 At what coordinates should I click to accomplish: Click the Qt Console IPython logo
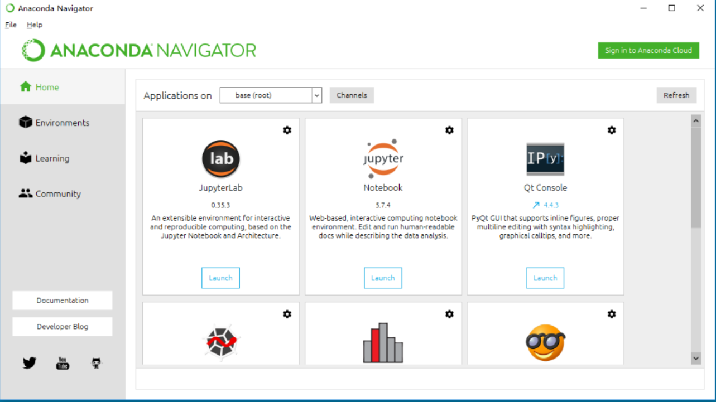tap(545, 159)
